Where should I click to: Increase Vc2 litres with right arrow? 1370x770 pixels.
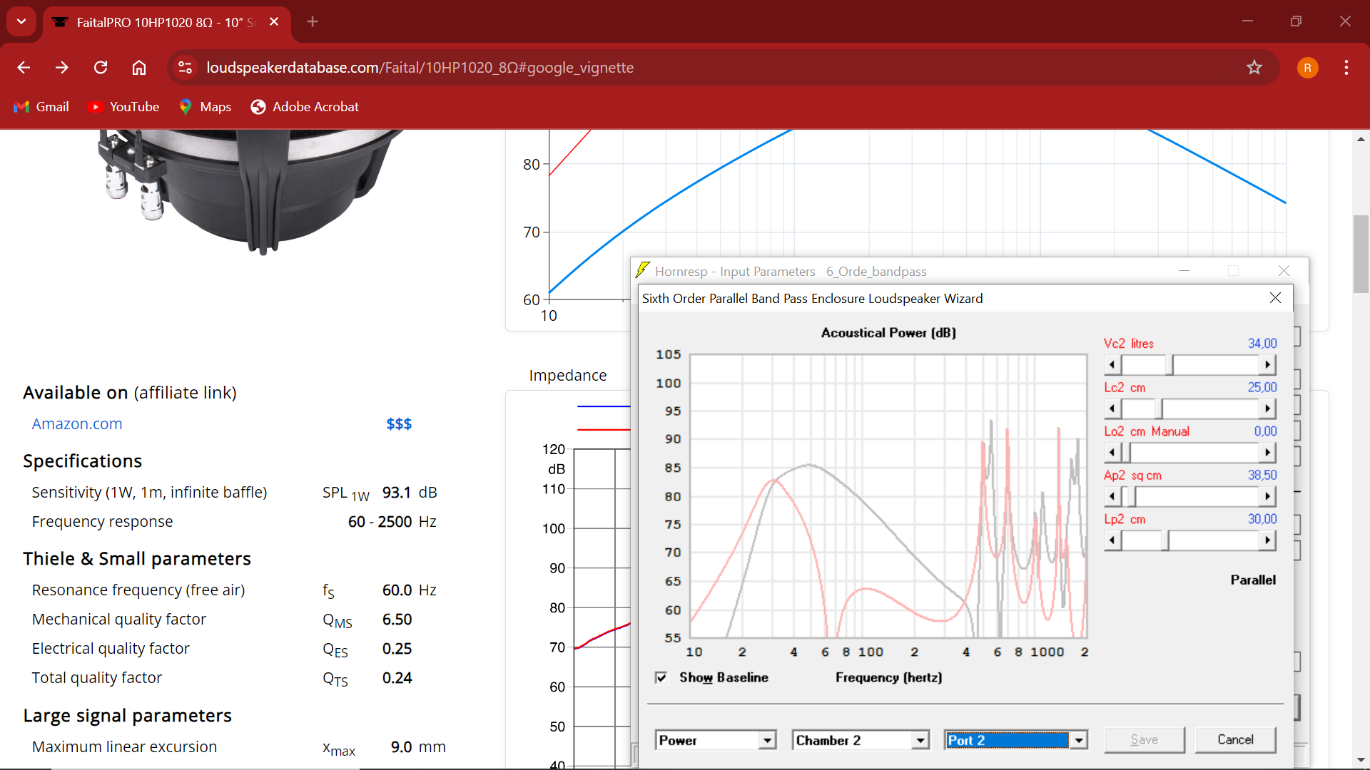1267,365
